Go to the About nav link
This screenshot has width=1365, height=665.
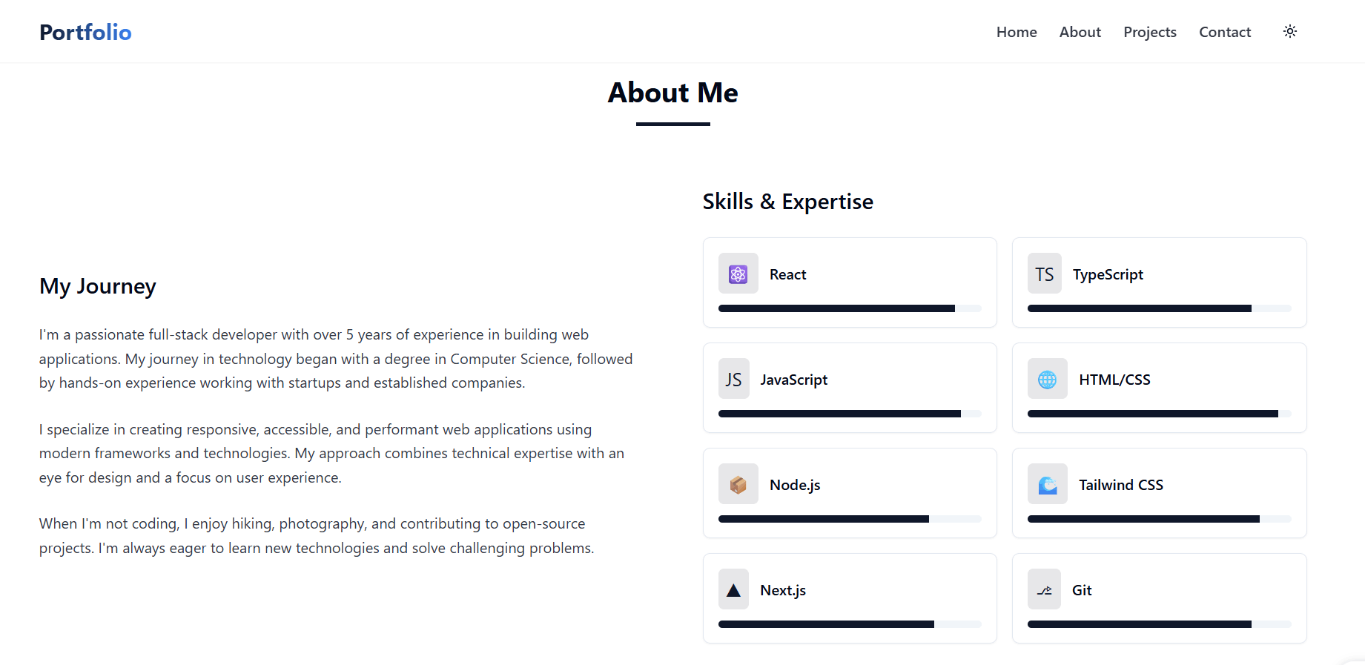coord(1080,32)
